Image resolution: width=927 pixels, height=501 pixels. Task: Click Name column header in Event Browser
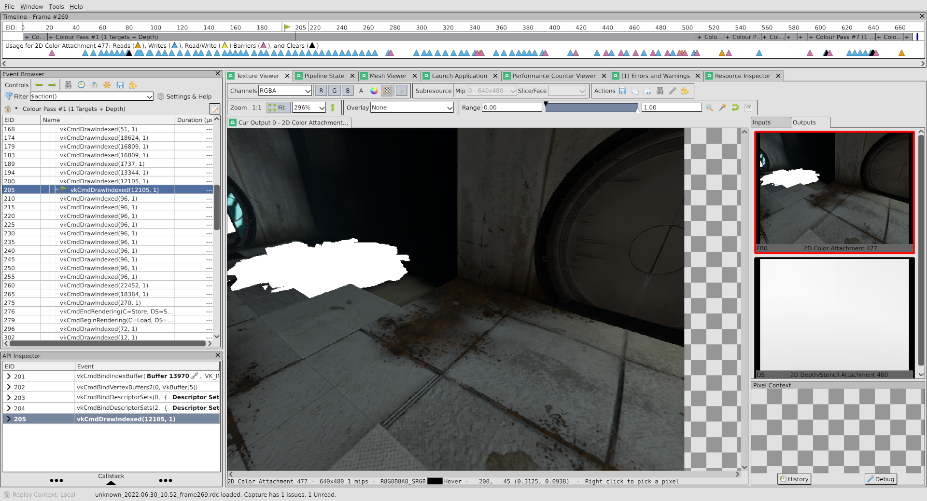(x=108, y=120)
